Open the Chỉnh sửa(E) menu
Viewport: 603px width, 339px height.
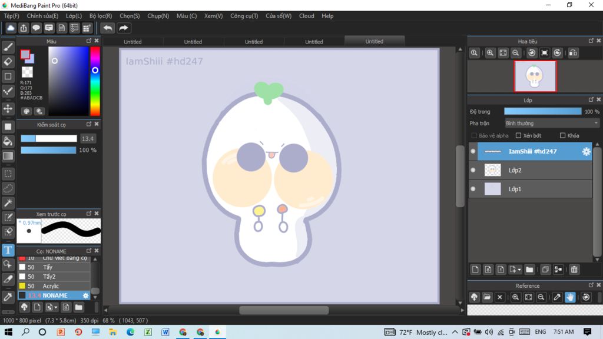[42, 16]
